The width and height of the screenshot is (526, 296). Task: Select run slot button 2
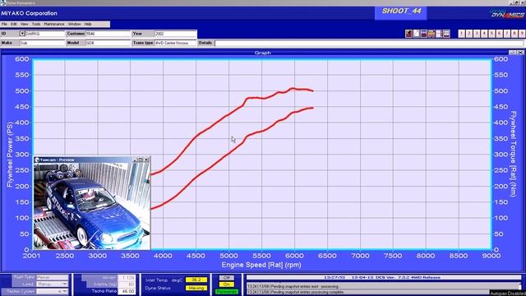[469, 34]
